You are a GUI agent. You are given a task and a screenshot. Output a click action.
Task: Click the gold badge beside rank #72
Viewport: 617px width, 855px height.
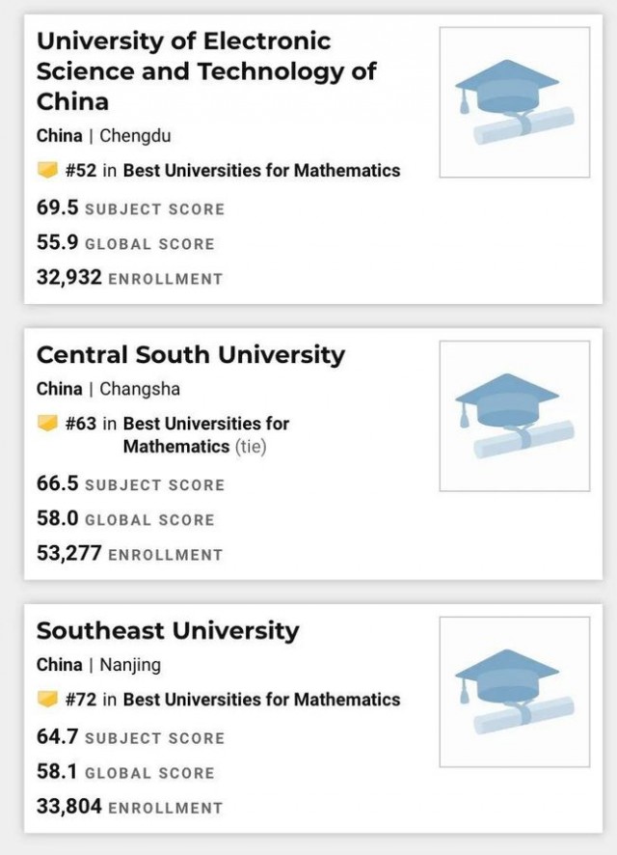47,699
